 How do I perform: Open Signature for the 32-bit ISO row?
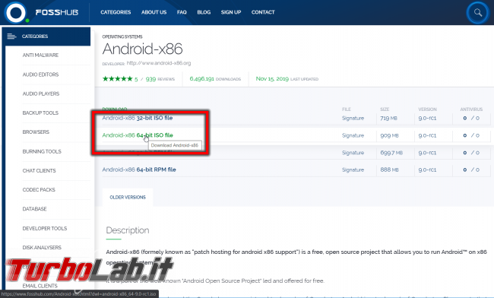coord(353,118)
